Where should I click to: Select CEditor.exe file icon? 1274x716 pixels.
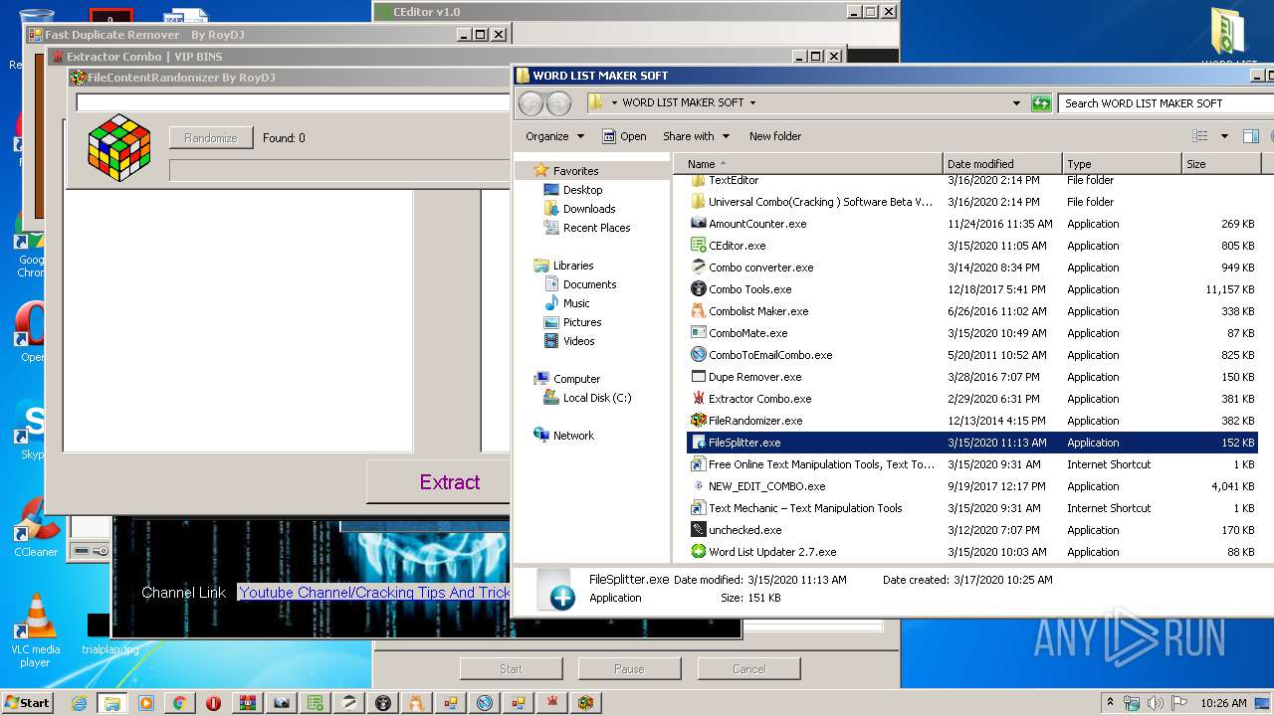tap(698, 246)
